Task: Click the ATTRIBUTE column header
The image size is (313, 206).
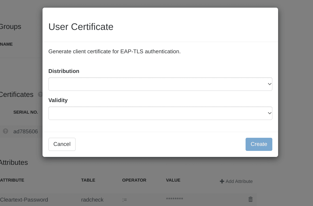Action: click(x=12, y=180)
